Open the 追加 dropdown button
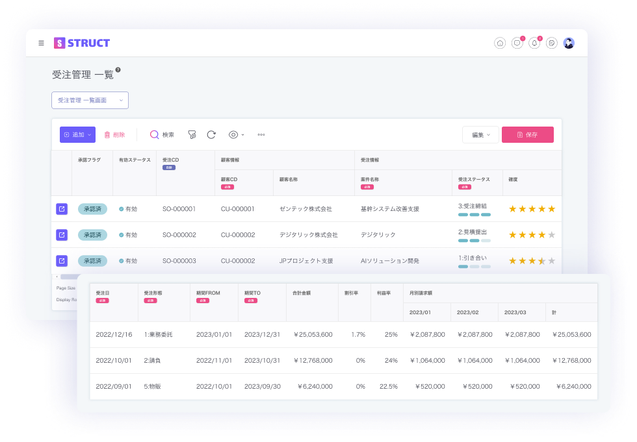 [77, 135]
